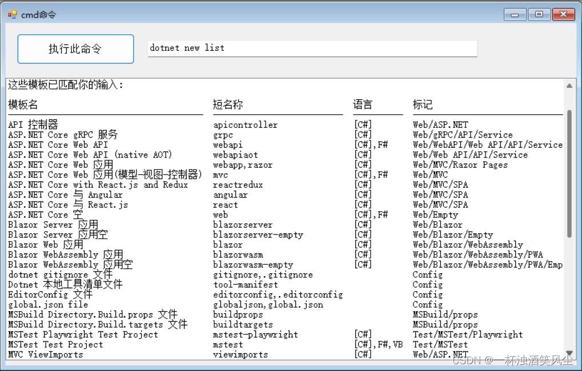Click the tag 'Web/Blazor/WebAssembly/PWA'

point(477,255)
